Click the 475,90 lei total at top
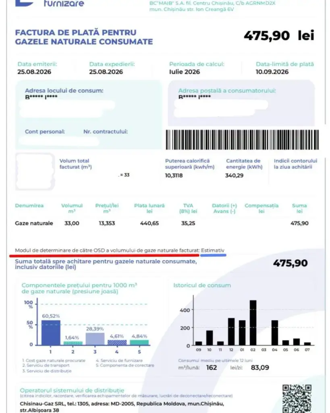330x413 pixels. tap(279, 35)
